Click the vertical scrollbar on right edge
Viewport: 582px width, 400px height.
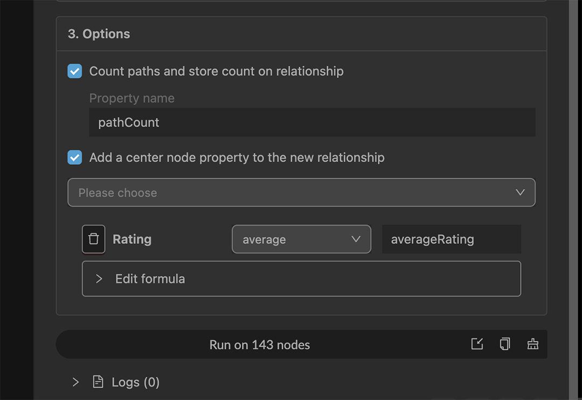click(x=574, y=199)
